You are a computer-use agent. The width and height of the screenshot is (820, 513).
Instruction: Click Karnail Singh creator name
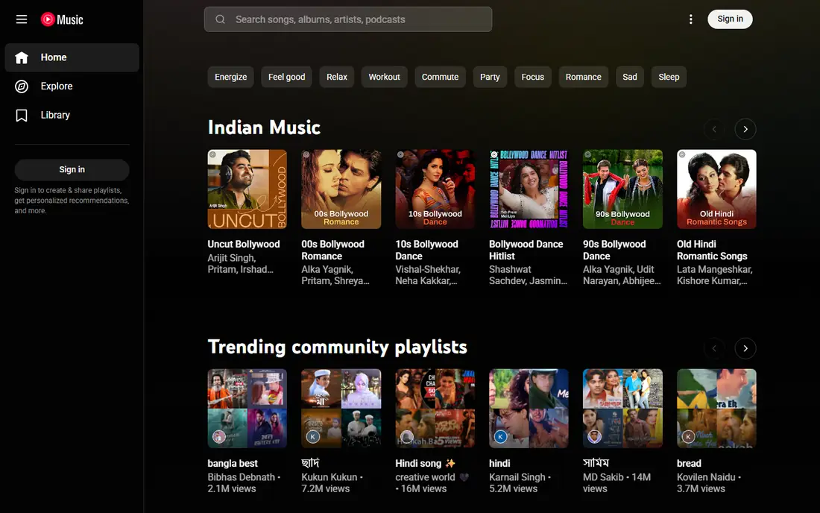[517, 477]
